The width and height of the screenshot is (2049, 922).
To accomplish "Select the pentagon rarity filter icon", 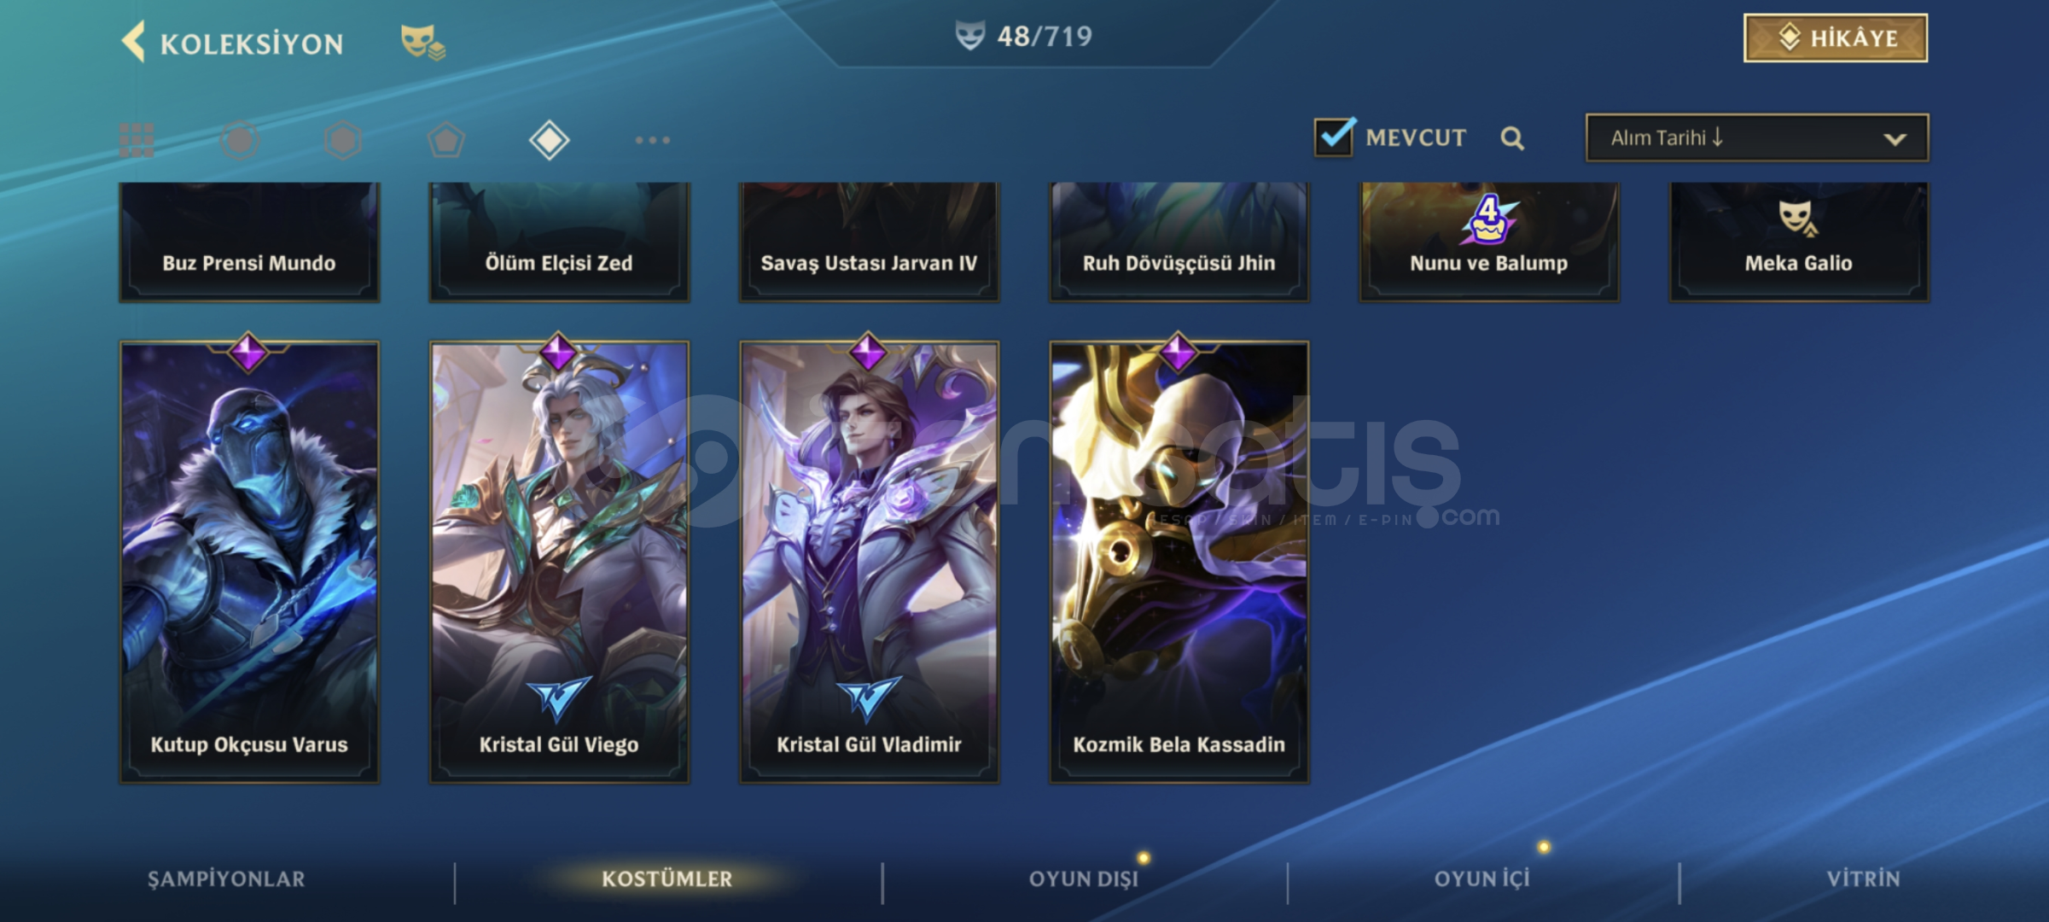I will pos(446,140).
